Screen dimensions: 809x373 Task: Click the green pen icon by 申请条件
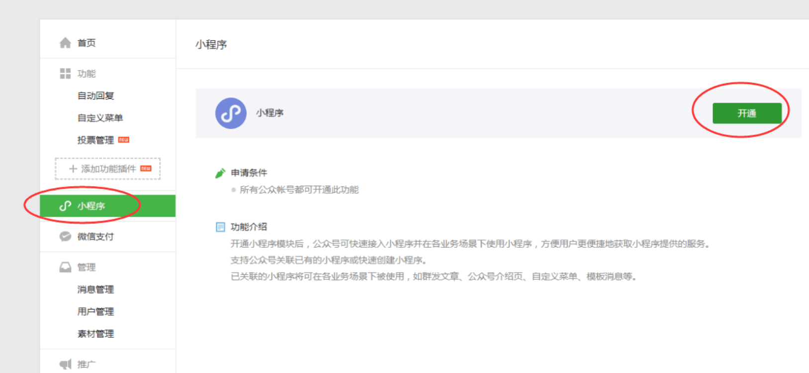point(220,173)
